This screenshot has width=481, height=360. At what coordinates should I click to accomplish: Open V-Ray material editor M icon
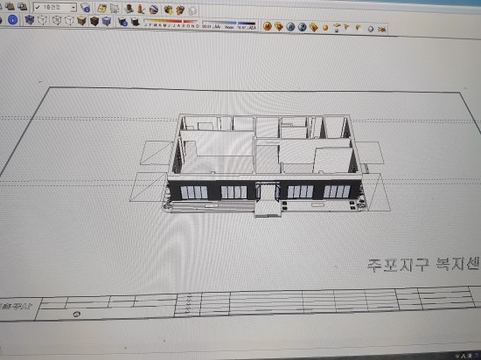pyautogui.click(x=268, y=26)
